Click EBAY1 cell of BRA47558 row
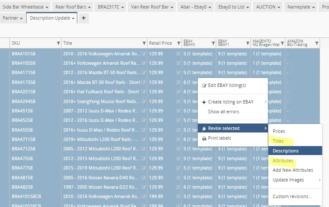Image resolution: width=329 pixels, height=207 pixels. click(232, 158)
